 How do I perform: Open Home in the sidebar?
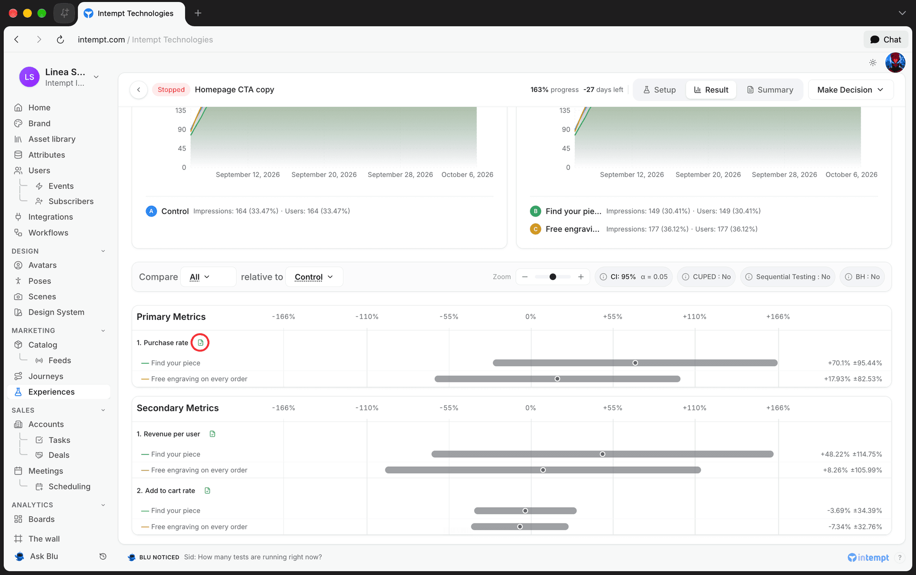pos(59,108)
